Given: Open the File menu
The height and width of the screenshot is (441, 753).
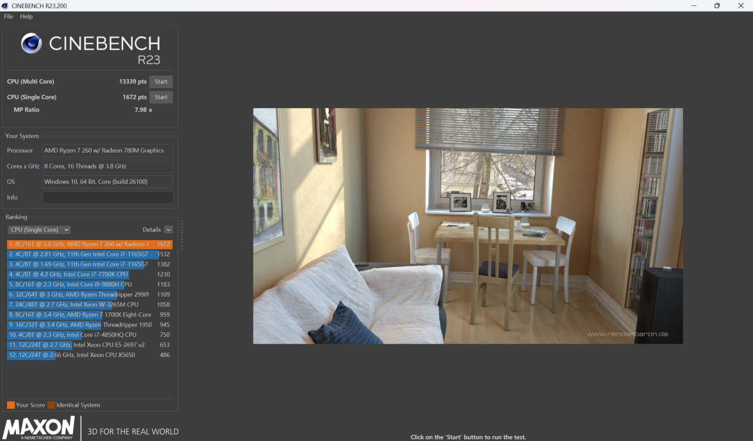Looking at the screenshot, I should tap(8, 16).
